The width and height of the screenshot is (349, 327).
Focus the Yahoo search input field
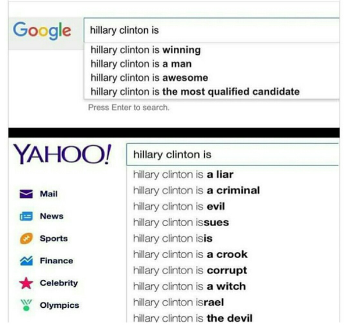[x=233, y=155]
